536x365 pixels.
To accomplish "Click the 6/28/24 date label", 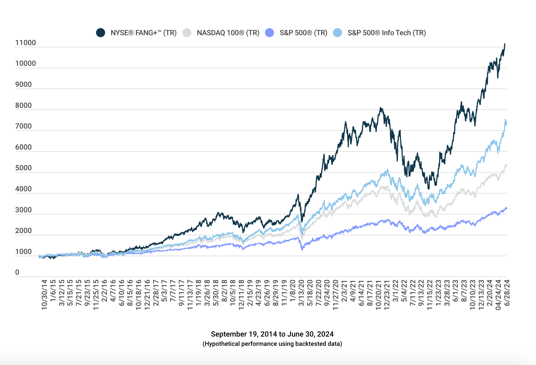I will click(507, 293).
